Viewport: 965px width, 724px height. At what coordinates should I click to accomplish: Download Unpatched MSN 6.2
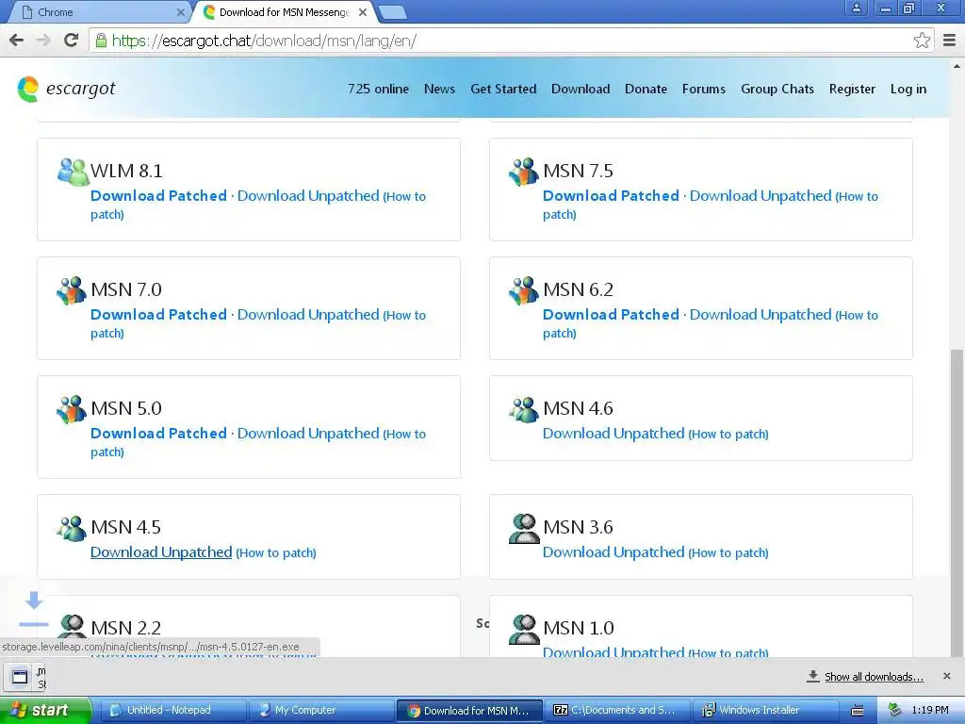coord(761,315)
